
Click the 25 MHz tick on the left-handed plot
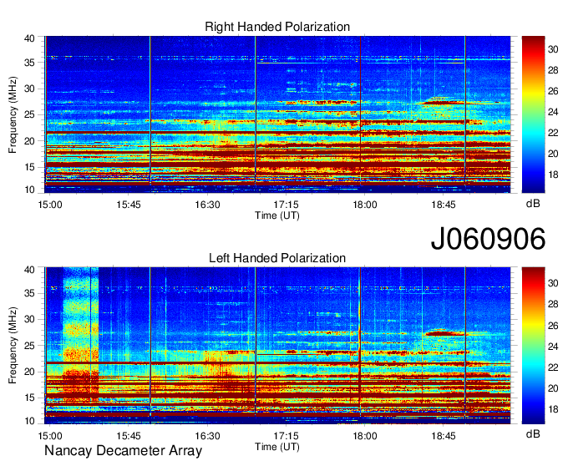(29, 346)
